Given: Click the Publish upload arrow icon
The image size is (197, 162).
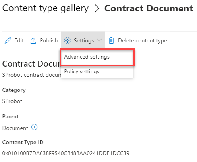Looking at the screenshot, I should coord(33,40).
